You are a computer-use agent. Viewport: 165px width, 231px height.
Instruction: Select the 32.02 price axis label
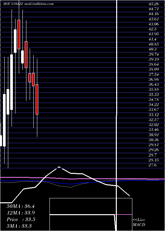point(153,125)
